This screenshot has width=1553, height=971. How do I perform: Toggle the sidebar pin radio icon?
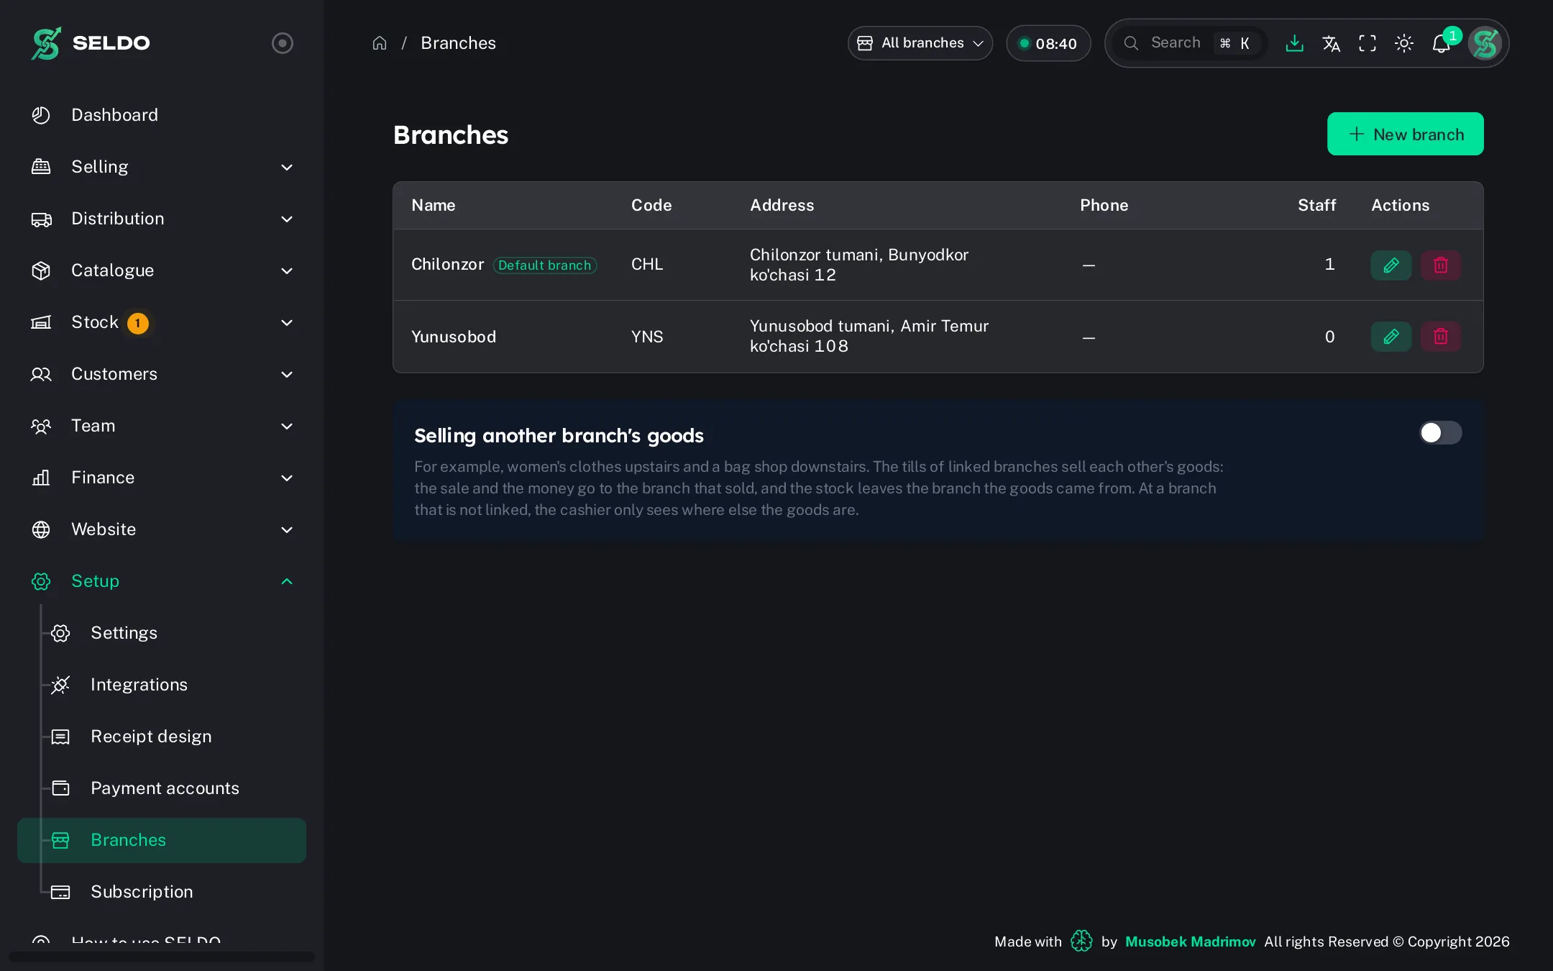click(283, 43)
